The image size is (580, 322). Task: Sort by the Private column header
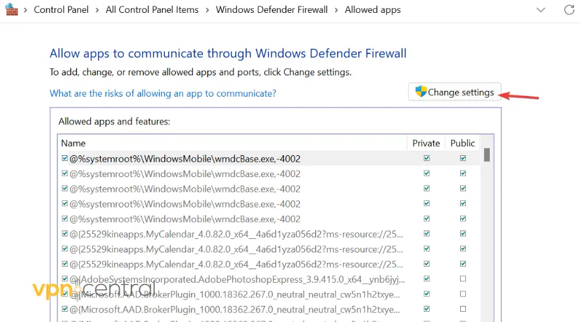tap(426, 143)
